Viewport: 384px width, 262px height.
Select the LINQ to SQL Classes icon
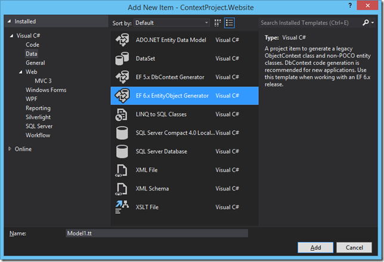click(x=121, y=114)
